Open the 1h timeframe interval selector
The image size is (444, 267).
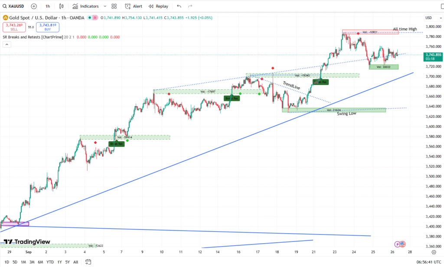pos(47,6)
